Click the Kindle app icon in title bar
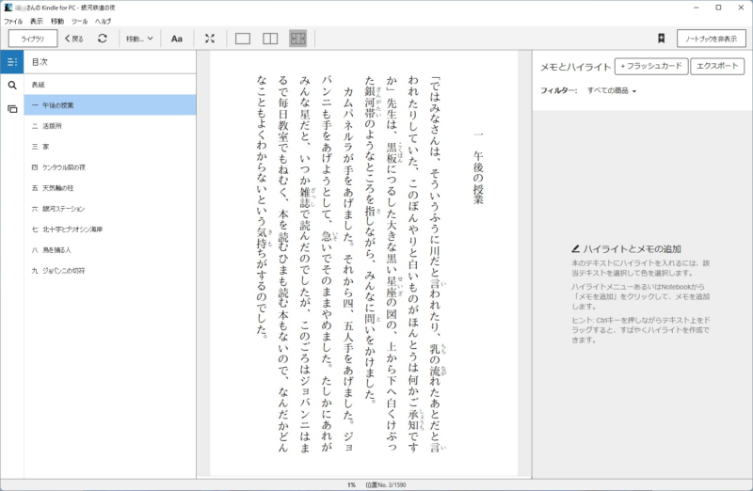Image resolution: width=753 pixels, height=491 pixels. pos(8,8)
